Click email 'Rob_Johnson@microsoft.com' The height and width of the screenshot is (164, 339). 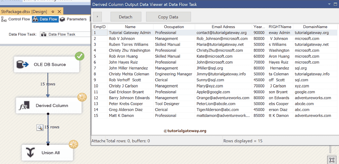(x=223, y=39)
